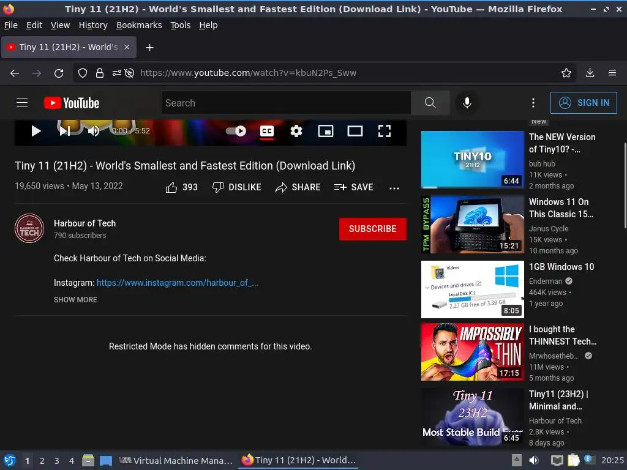Open the Tools menu
Screen dimensions: 627x470
(181, 25)
